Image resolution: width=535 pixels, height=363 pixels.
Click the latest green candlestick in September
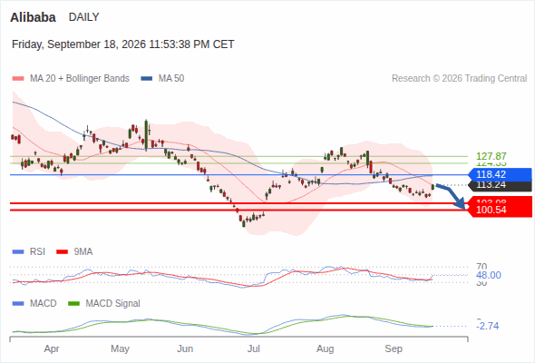pyautogui.click(x=433, y=187)
